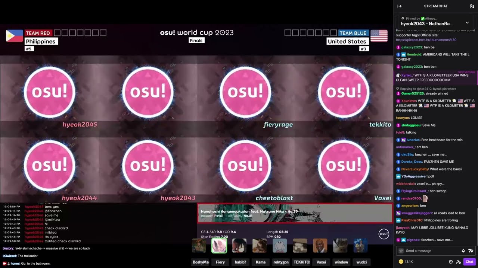Click the emote in rendaa0700's message
Viewport: 478px width, 268px height.
[x=425, y=198]
